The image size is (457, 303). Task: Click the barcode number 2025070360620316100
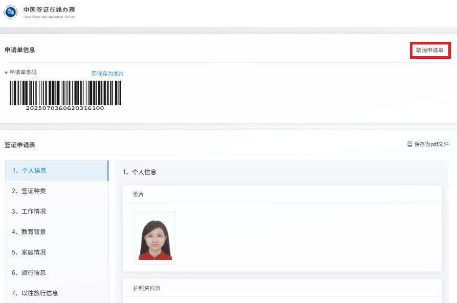pos(65,108)
